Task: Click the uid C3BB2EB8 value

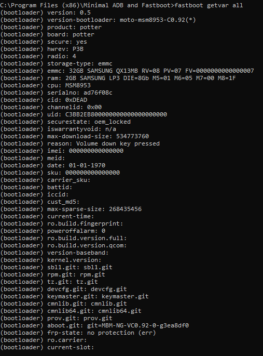Action: pyautogui.click(x=116, y=114)
